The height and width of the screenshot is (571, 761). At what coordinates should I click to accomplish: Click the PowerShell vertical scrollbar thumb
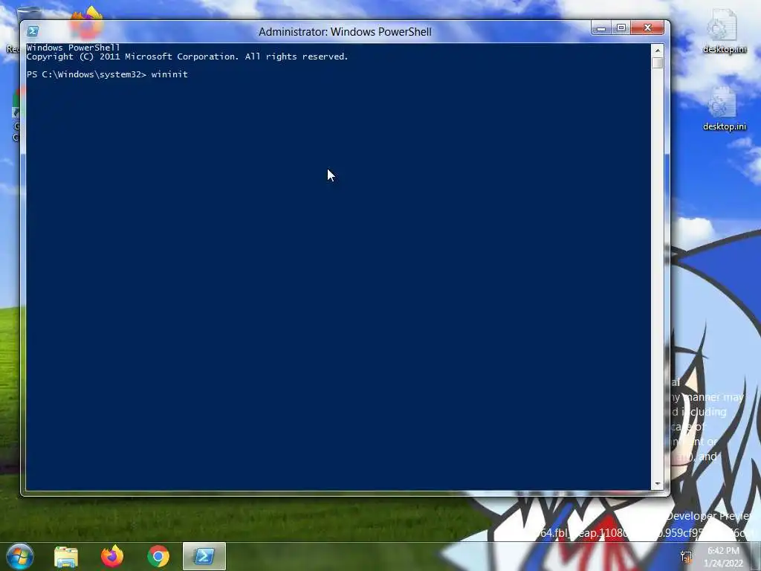tap(658, 63)
